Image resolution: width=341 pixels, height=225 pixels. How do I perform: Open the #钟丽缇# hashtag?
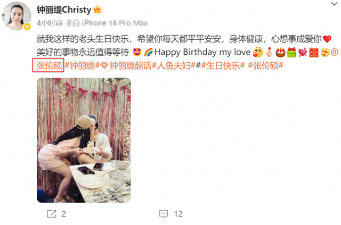pyautogui.click(x=82, y=65)
